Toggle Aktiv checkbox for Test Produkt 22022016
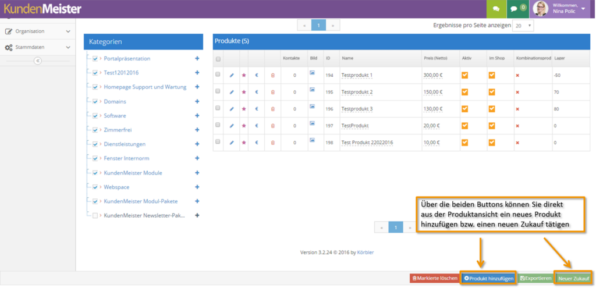 click(465, 143)
